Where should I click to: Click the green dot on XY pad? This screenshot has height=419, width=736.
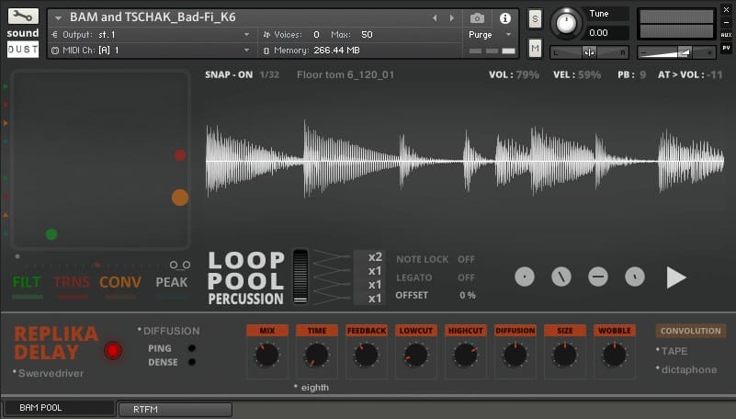pyautogui.click(x=51, y=233)
